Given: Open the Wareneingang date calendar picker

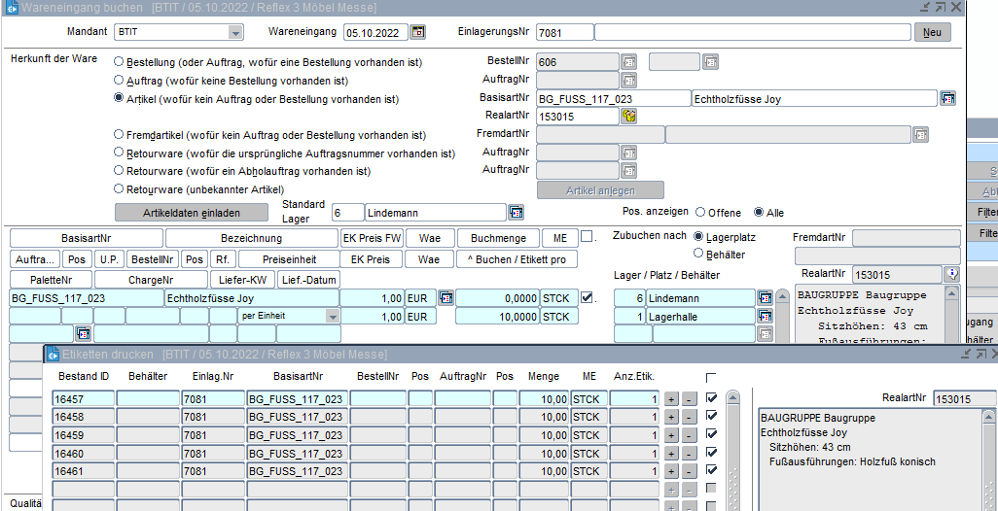Looking at the screenshot, I should coord(418,32).
